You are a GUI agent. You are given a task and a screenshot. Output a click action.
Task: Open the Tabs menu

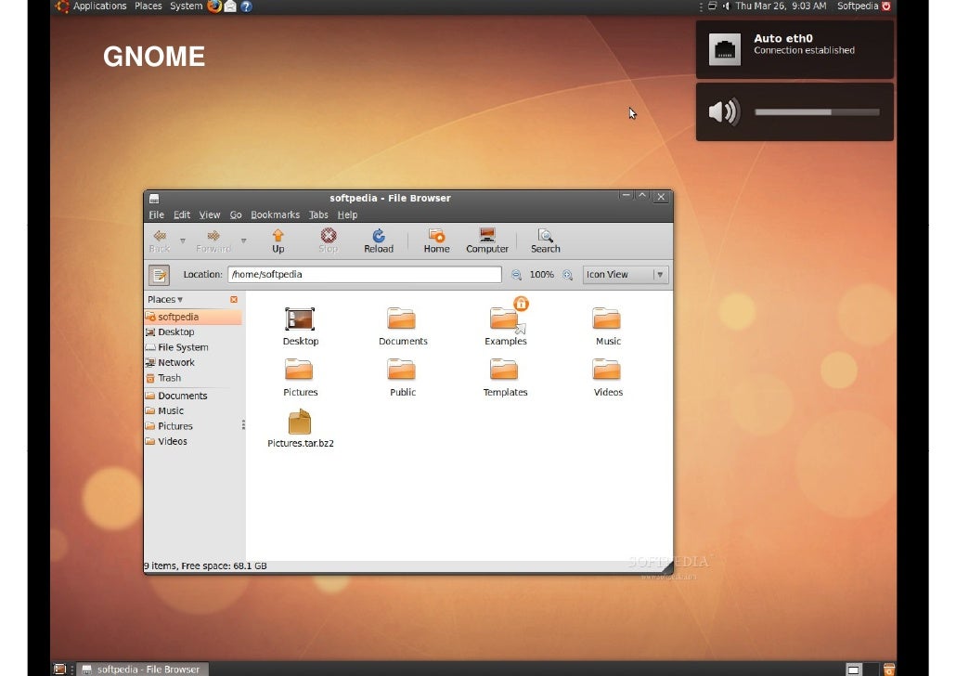[318, 214]
